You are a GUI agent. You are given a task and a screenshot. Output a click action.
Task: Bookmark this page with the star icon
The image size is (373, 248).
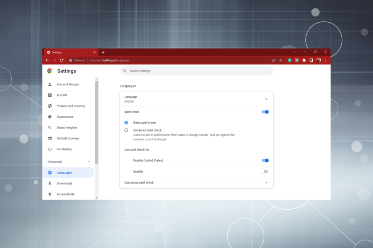click(x=281, y=60)
